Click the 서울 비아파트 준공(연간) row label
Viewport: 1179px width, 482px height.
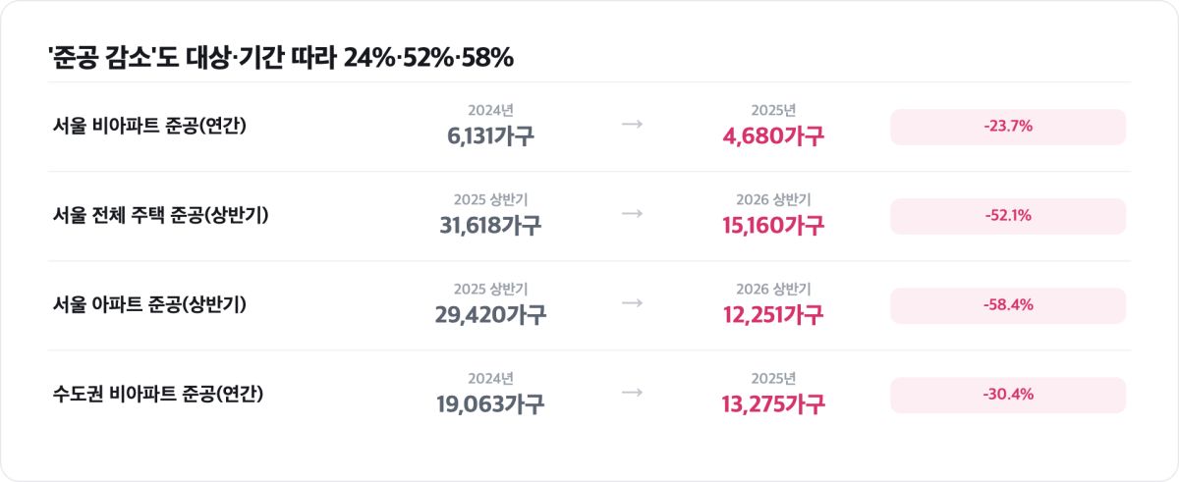[x=149, y=127]
